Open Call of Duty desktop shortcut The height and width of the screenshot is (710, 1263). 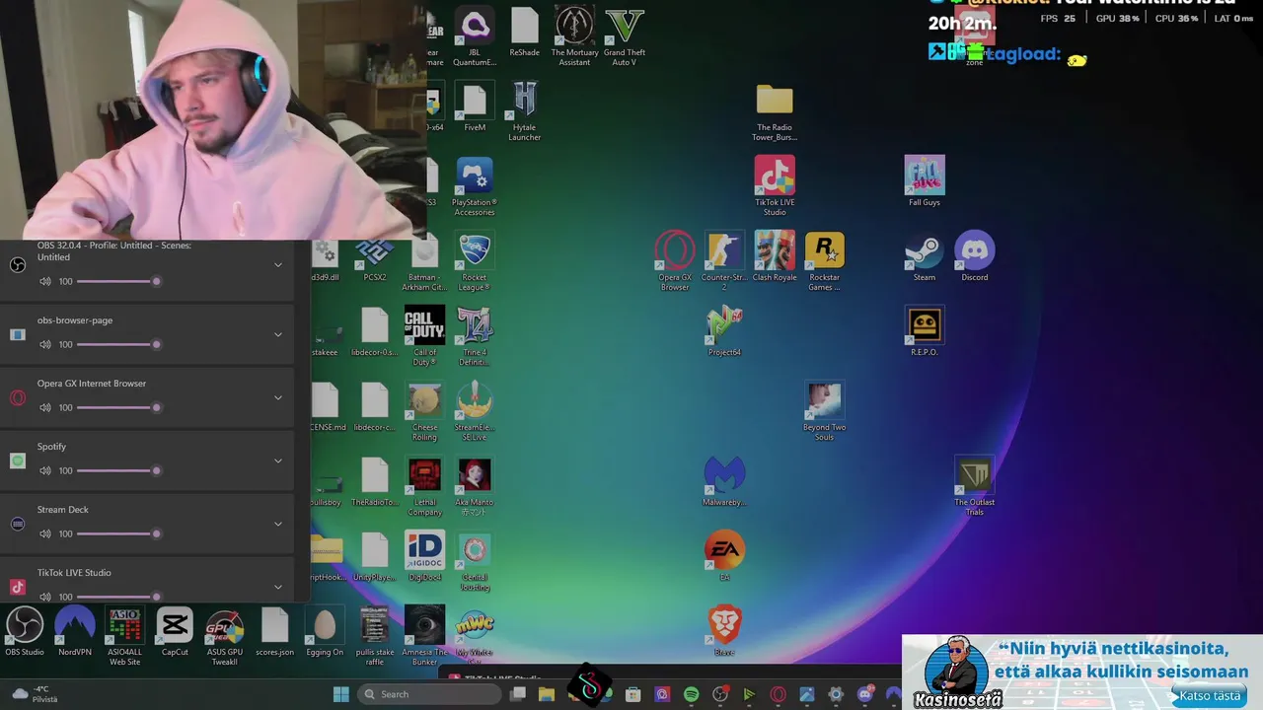424,336
